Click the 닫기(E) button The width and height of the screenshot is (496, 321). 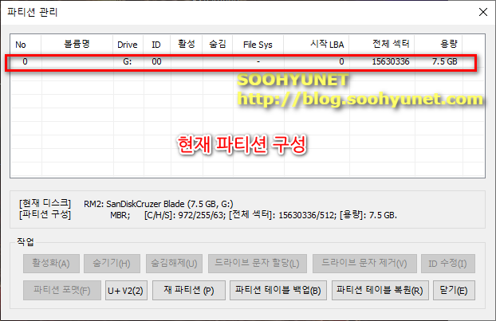coord(454,291)
